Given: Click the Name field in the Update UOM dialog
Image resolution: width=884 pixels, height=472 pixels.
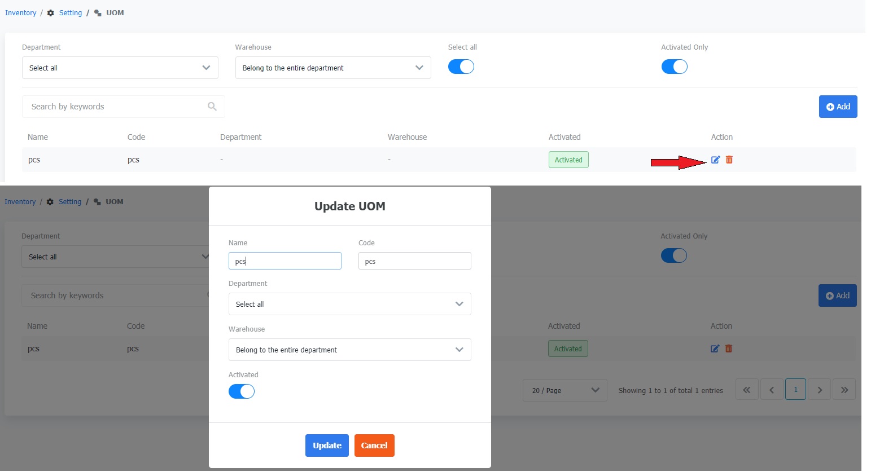Looking at the screenshot, I should point(285,261).
